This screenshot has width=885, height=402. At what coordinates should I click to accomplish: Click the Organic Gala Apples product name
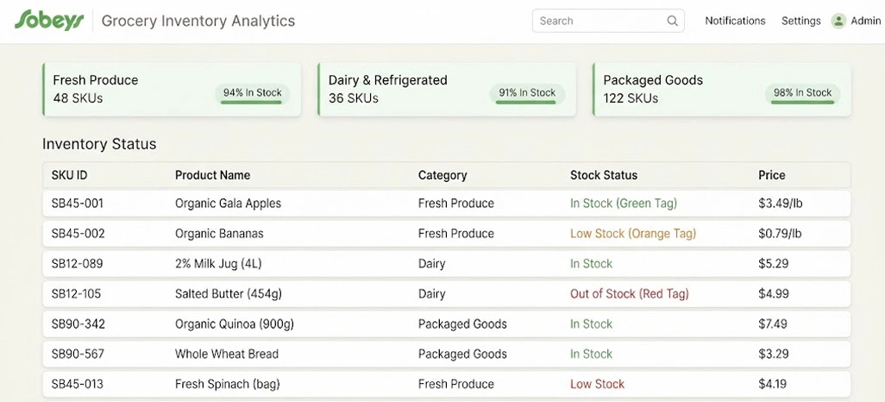point(228,204)
